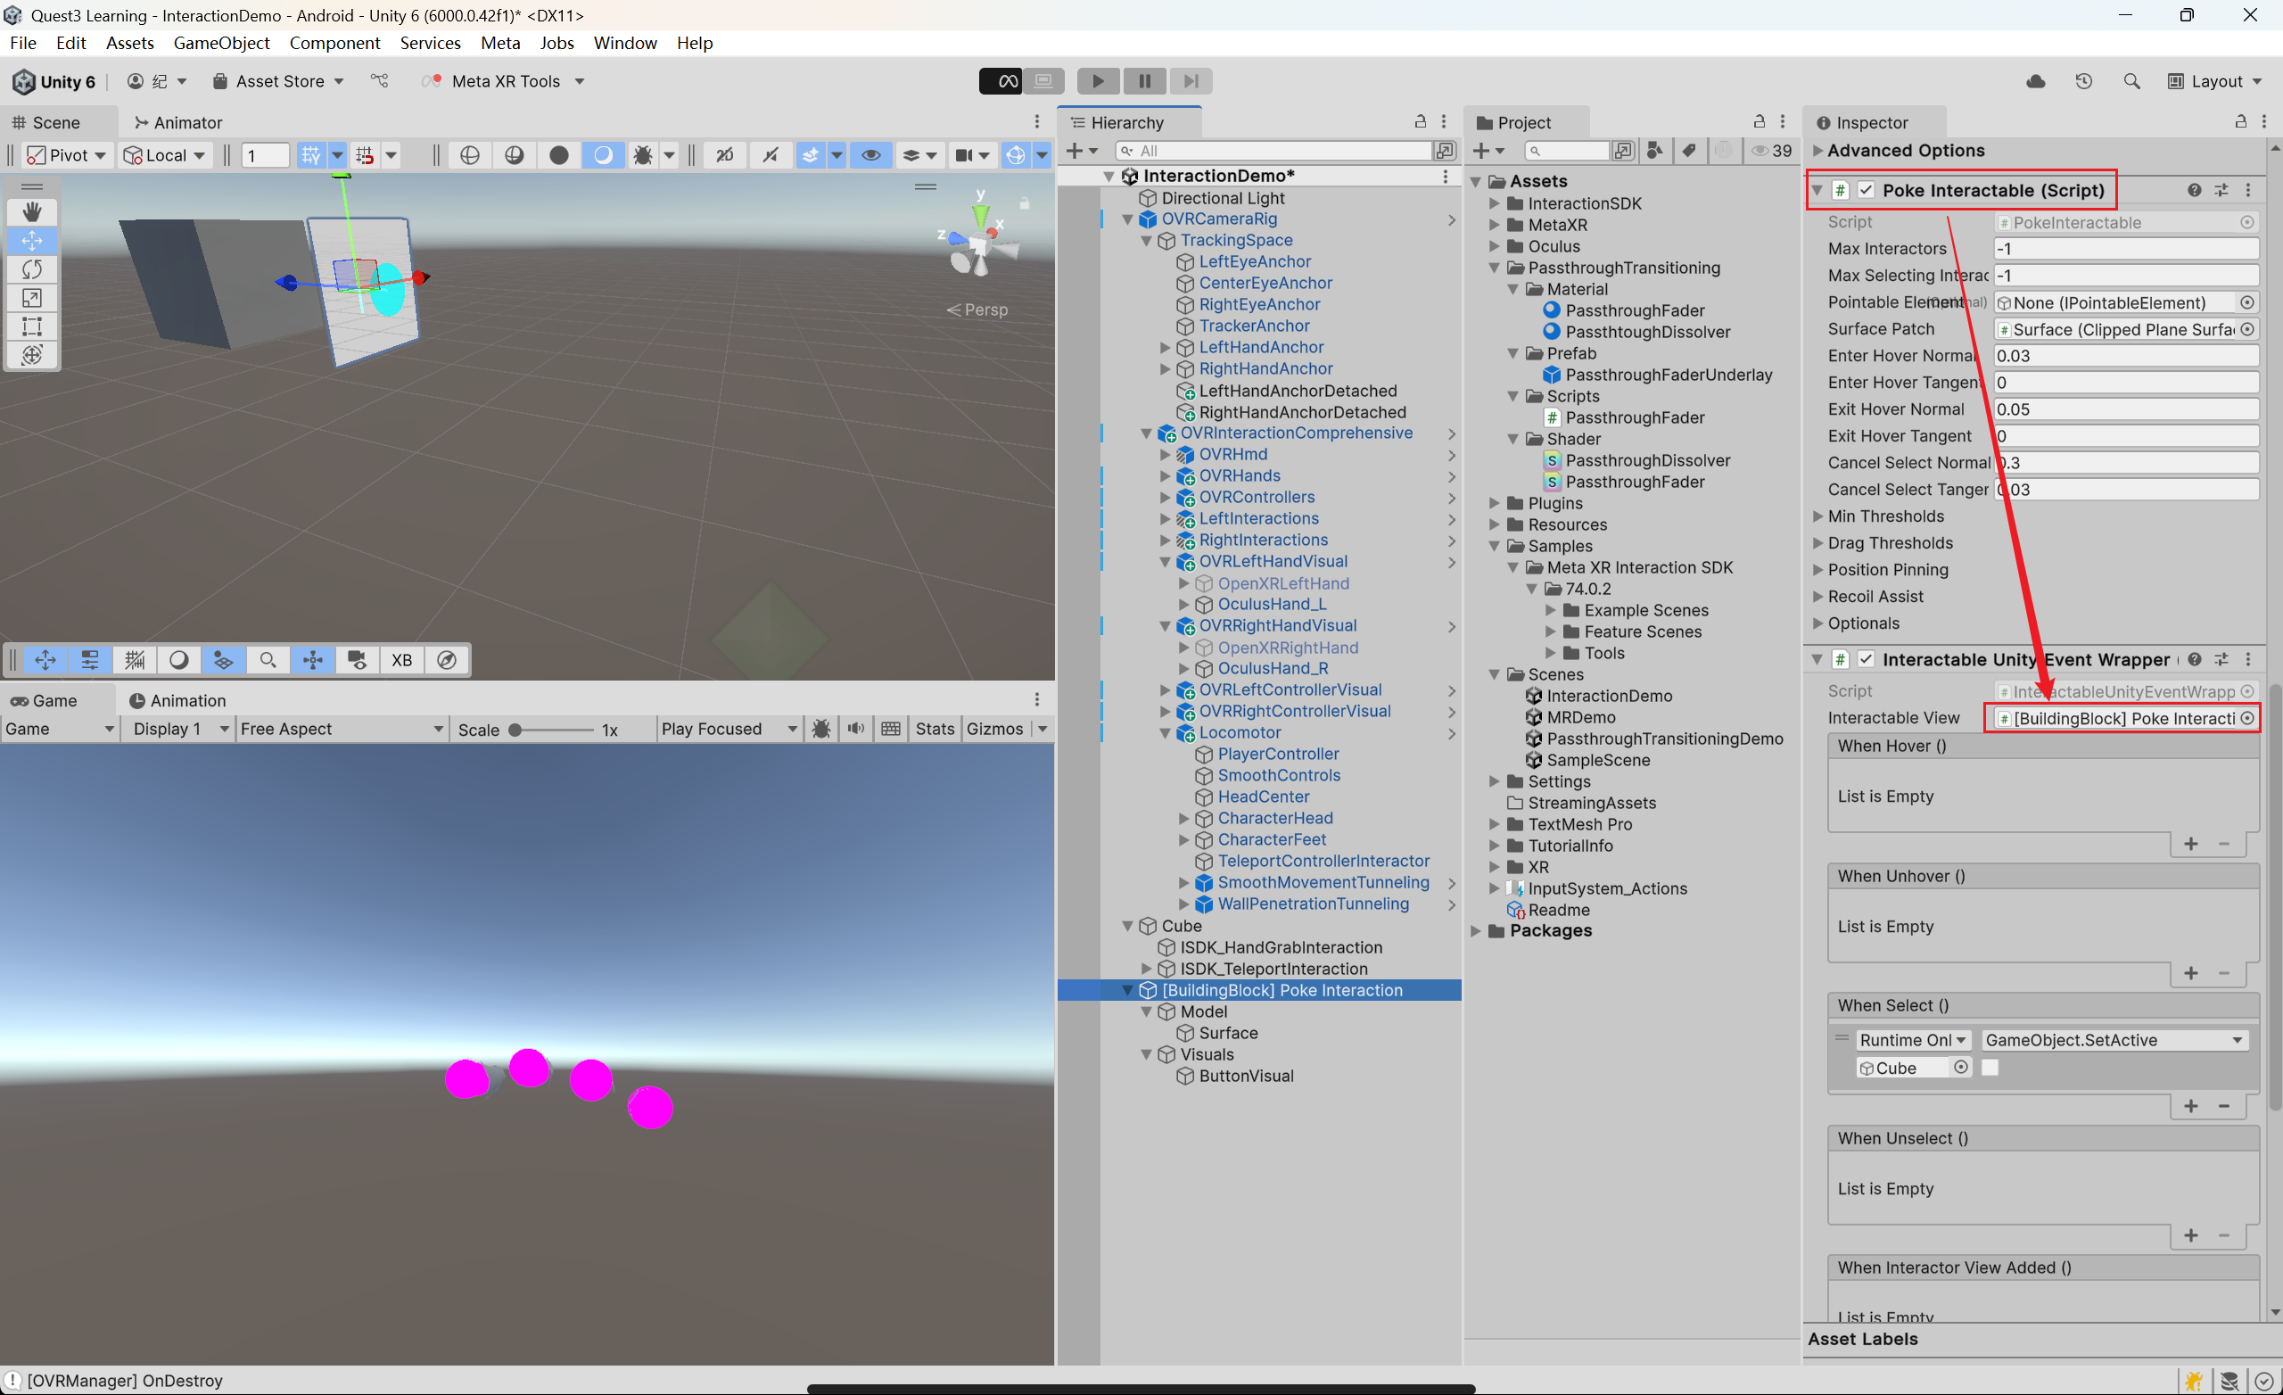
Task: Open the version control branch icon
Action: pyautogui.click(x=380, y=81)
